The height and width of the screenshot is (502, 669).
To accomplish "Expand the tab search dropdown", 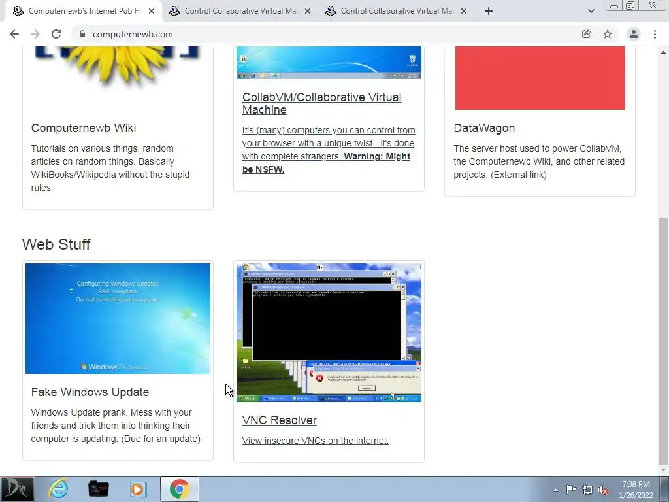I will click(591, 11).
